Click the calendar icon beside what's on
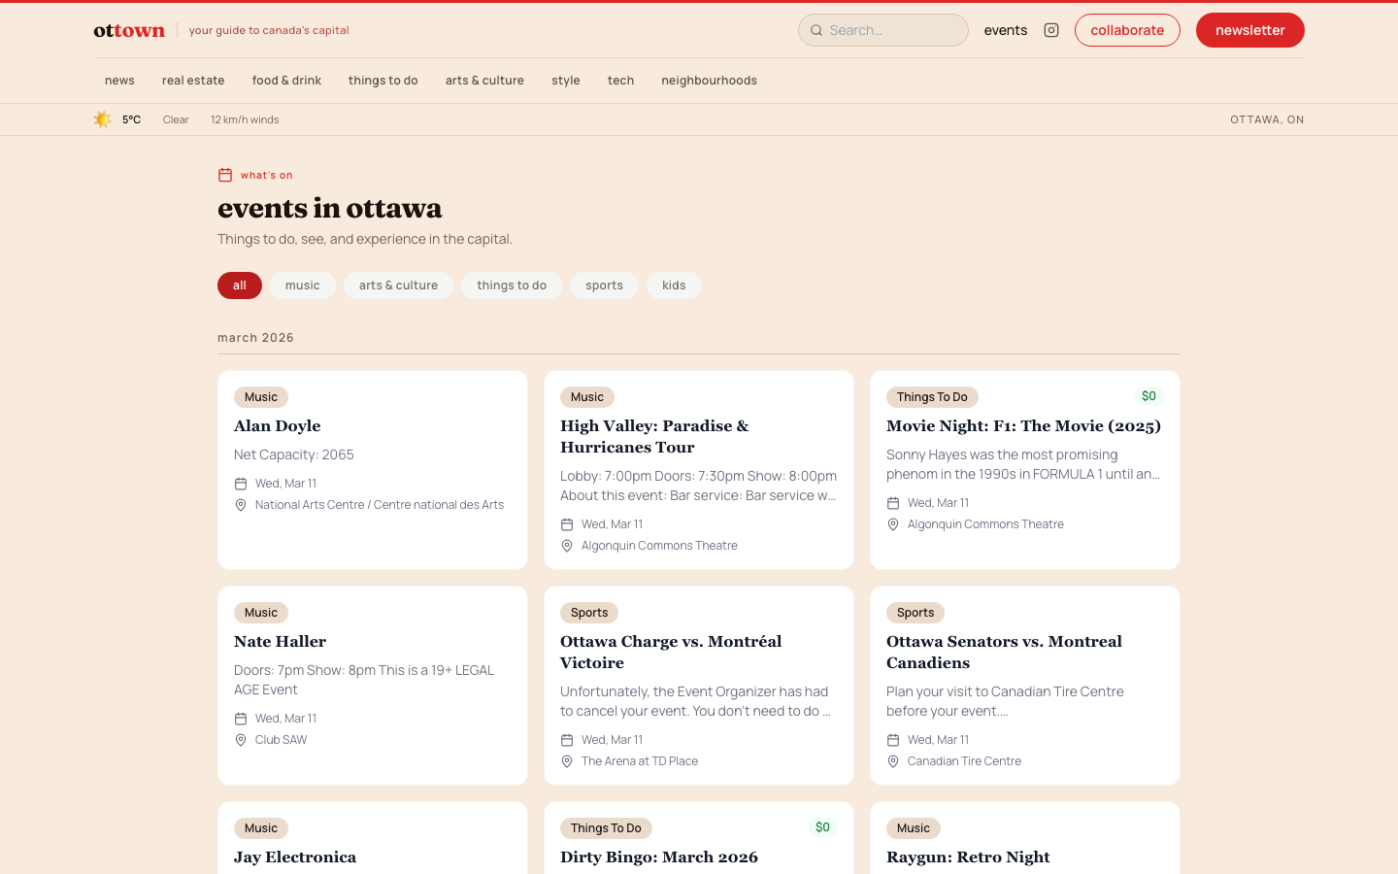The image size is (1398, 874). 224,175
